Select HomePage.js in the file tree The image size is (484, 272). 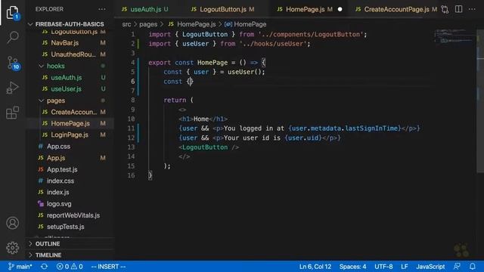[70, 123]
